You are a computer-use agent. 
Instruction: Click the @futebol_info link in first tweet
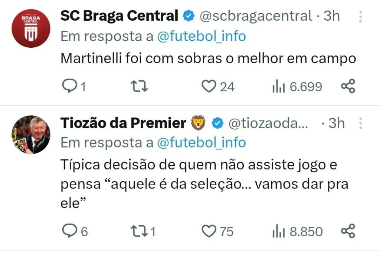(202, 36)
